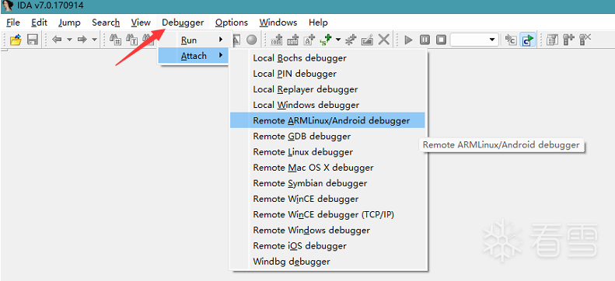Click the binoculars text search icon

tap(131, 40)
